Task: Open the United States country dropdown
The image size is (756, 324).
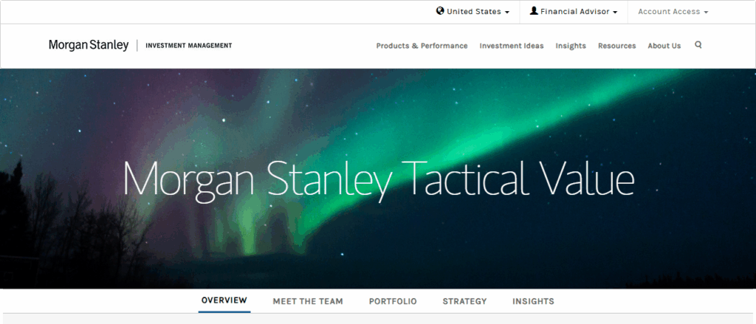Action: pyautogui.click(x=473, y=12)
